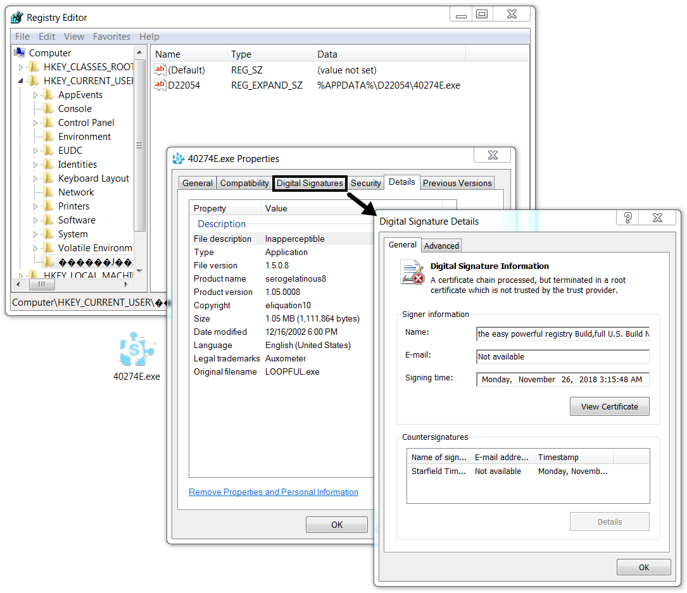Click the registry tree vertical scrollbar thumb
This screenshot has width=687, height=593.
tap(139, 146)
